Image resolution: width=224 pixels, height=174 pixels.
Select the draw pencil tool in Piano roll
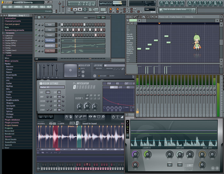[x=135, y=17]
